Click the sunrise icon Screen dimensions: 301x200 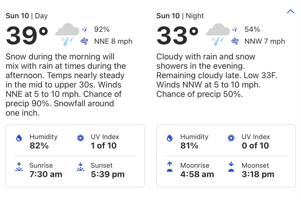19,167
